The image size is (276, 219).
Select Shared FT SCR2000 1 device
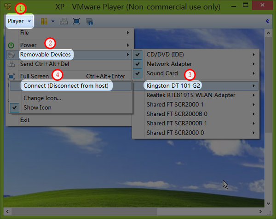click(195, 105)
